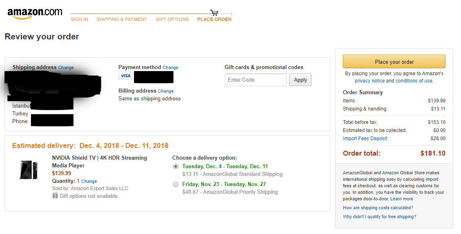461x234 pixels.
Task: Go to the Shipping & Payment step
Action: point(122,19)
